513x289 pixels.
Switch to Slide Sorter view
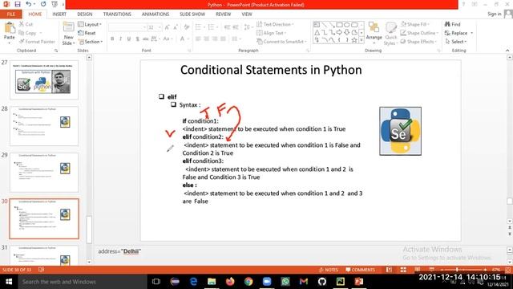tap(403, 270)
